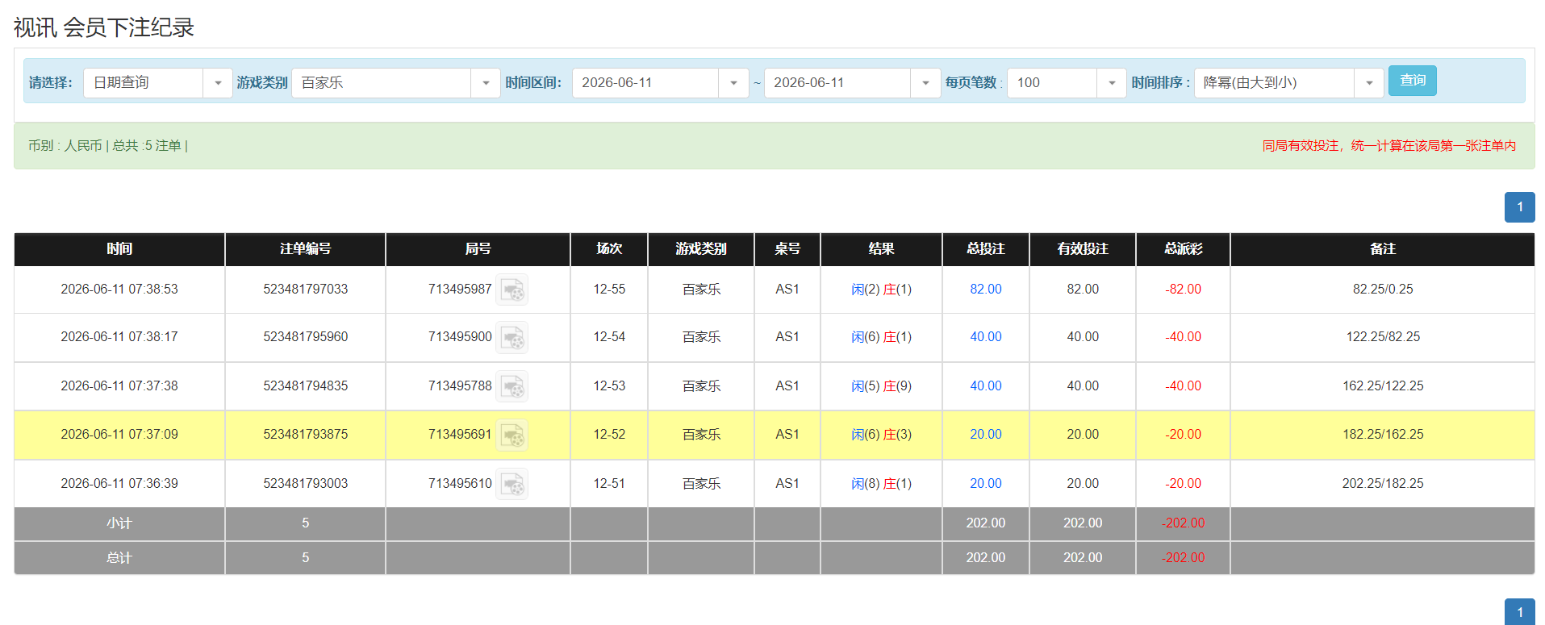The width and height of the screenshot is (1545, 625).
Task: Select bet number 523481794835
Action: point(306,386)
